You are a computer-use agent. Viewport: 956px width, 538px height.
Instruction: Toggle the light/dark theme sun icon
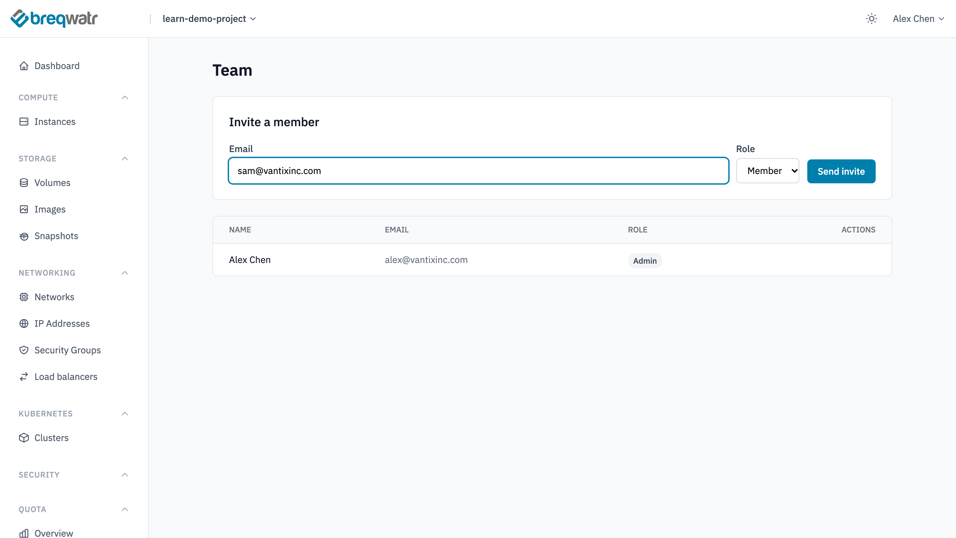coord(871,19)
